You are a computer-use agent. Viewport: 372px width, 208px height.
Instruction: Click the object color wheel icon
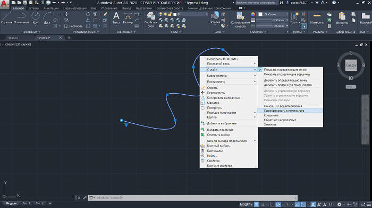click(253, 14)
